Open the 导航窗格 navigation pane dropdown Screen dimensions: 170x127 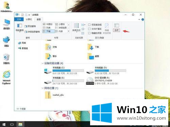[x=19, y=28]
